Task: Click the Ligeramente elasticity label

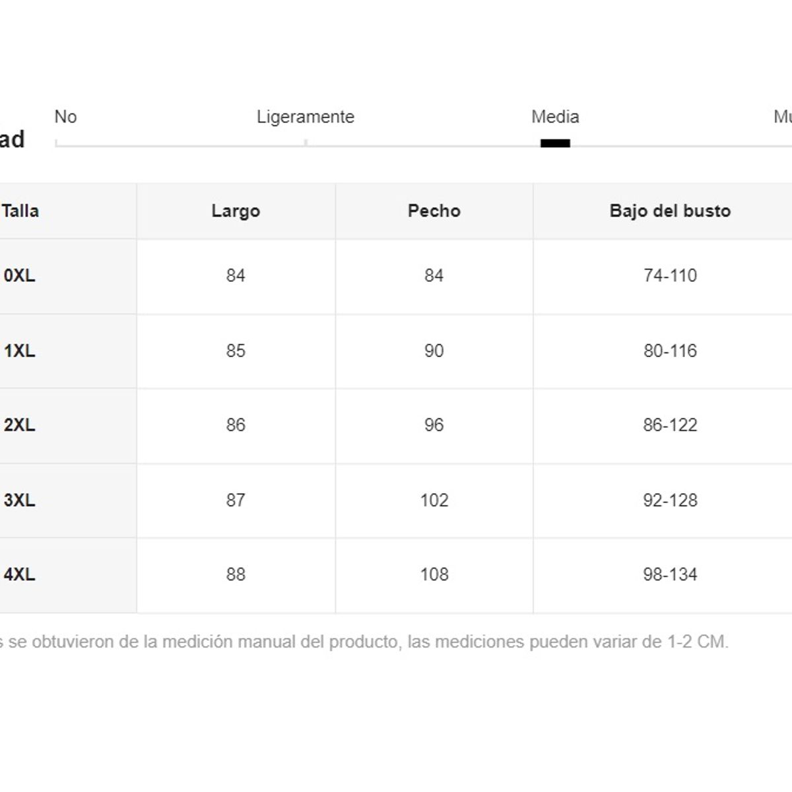Action: 306,117
